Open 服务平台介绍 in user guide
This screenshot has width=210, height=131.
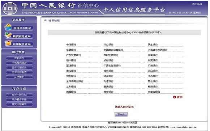pyautogui.click(x=19, y=95)
